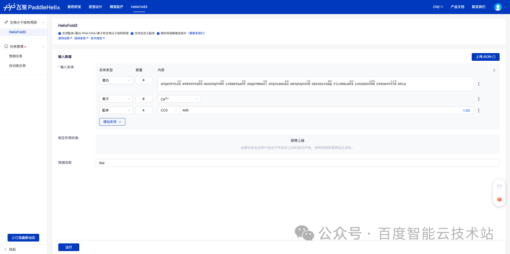This screenshot has width=510, height=254.
Task: Click the 生物分子结构预测 sidebar icon
Action: pyautogui.click(x=6, y=22)
